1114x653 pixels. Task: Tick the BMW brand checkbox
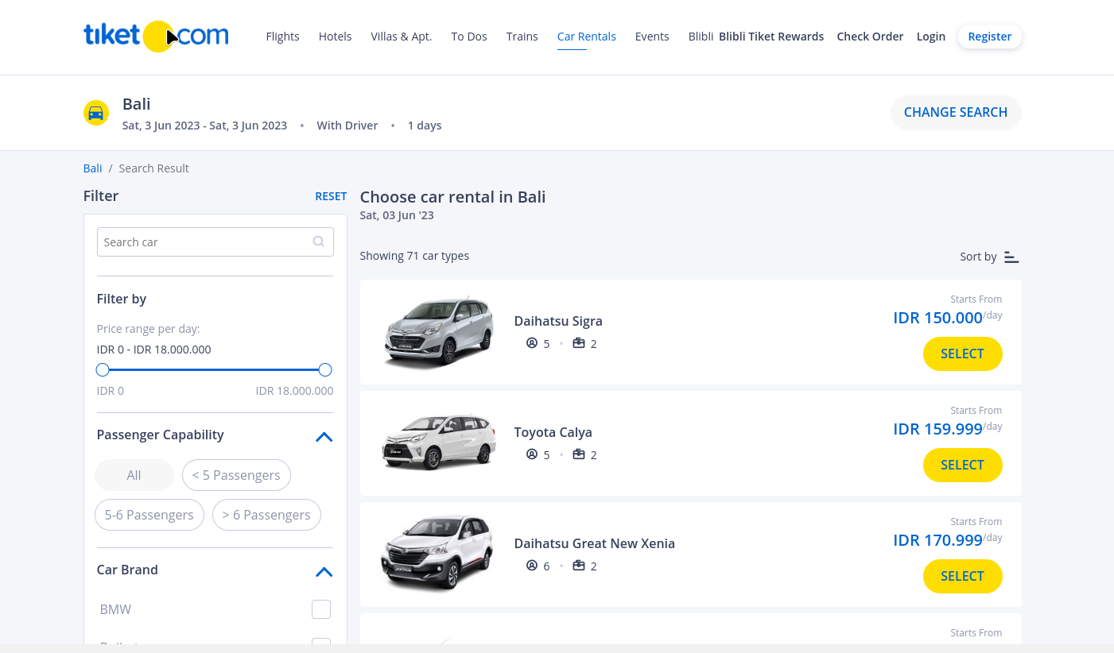point(321,609)
